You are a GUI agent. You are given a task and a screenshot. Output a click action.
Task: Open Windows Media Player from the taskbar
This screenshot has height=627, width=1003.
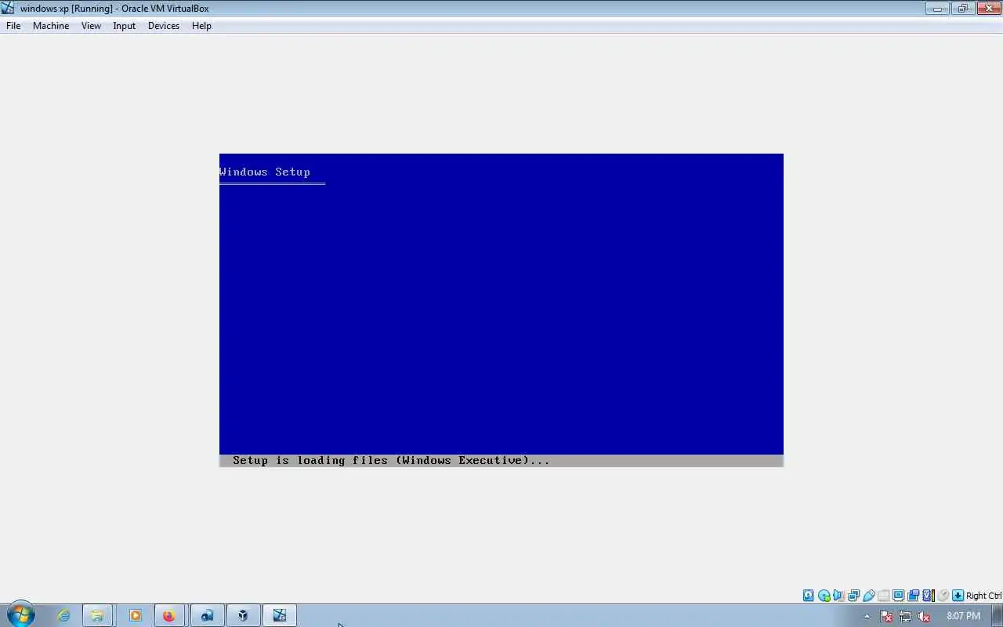coord(135,615)
